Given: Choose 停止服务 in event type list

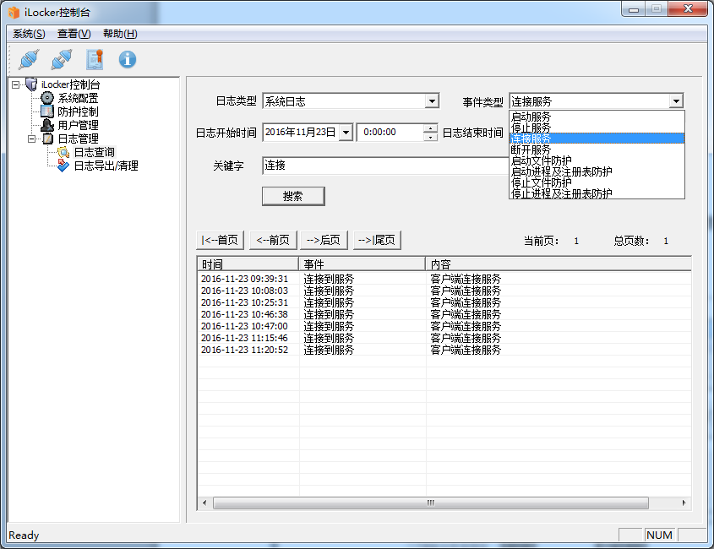Looking at the screenshot, I should (x=597, y=128).
